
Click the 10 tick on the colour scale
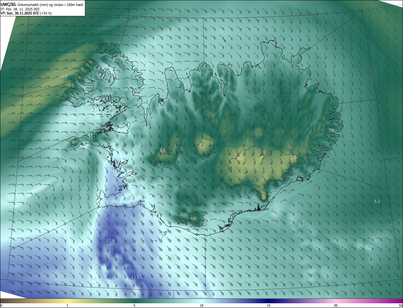click(201, 305)
